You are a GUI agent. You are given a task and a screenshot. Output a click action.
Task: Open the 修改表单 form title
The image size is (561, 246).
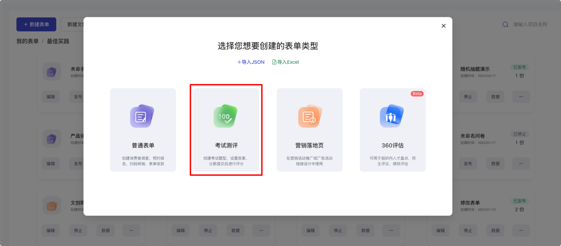tap(470, 203)
